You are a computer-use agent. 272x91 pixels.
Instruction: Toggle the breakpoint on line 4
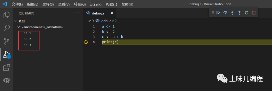[86, 42]
